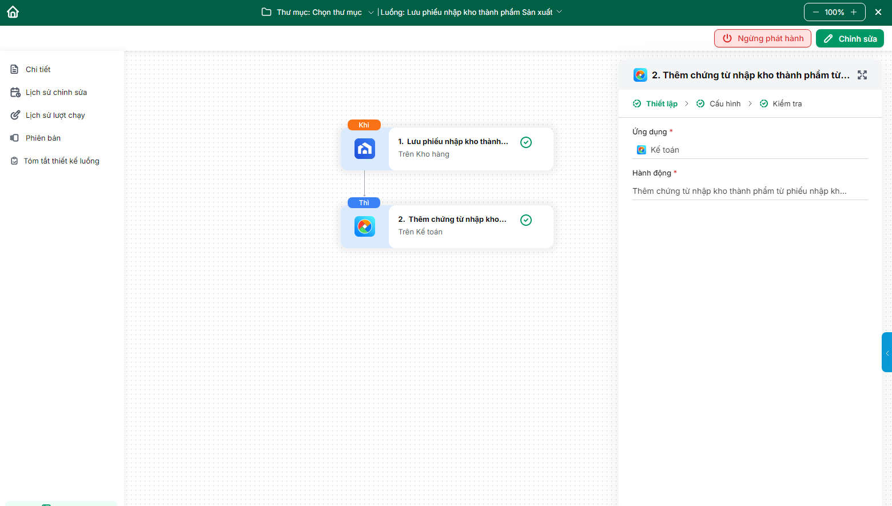Open Phiên bản in sidebar
This screenshot has height=506, width=892.
[43, 138]
